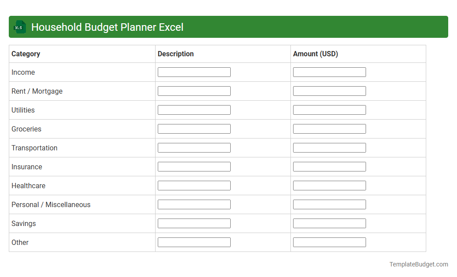Click the Income description input field

pyautogui.click(x=194, y=72)
